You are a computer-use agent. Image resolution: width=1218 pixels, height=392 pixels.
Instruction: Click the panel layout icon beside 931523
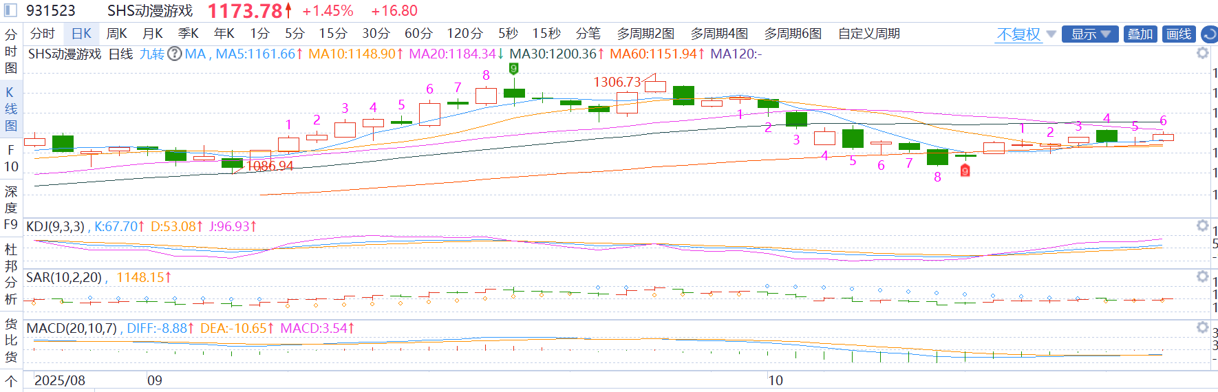point(10,10)
